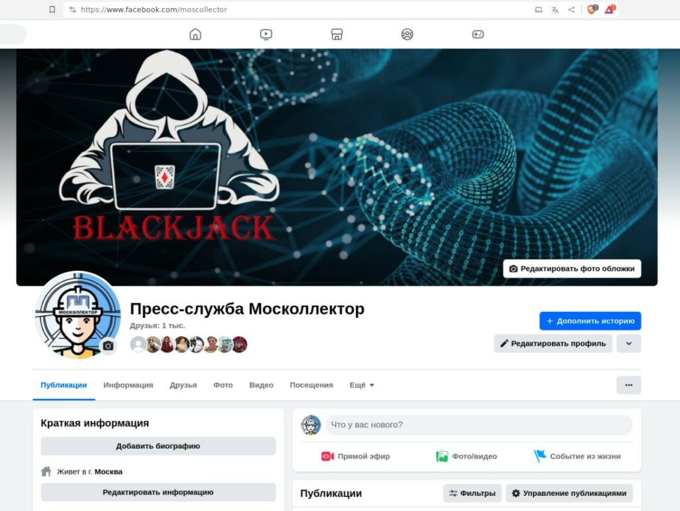Open the Marketplace storefront icon
The height and width of the screenshot is (511, 680).
point(337,35)
